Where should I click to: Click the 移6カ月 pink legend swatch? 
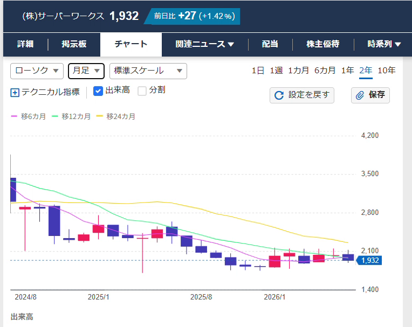click(x=14, y=116)
